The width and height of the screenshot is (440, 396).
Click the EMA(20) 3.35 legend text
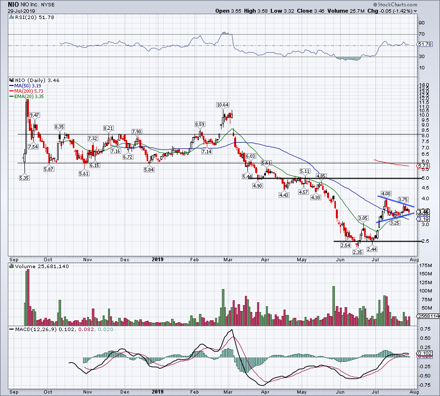click(29, 97)
